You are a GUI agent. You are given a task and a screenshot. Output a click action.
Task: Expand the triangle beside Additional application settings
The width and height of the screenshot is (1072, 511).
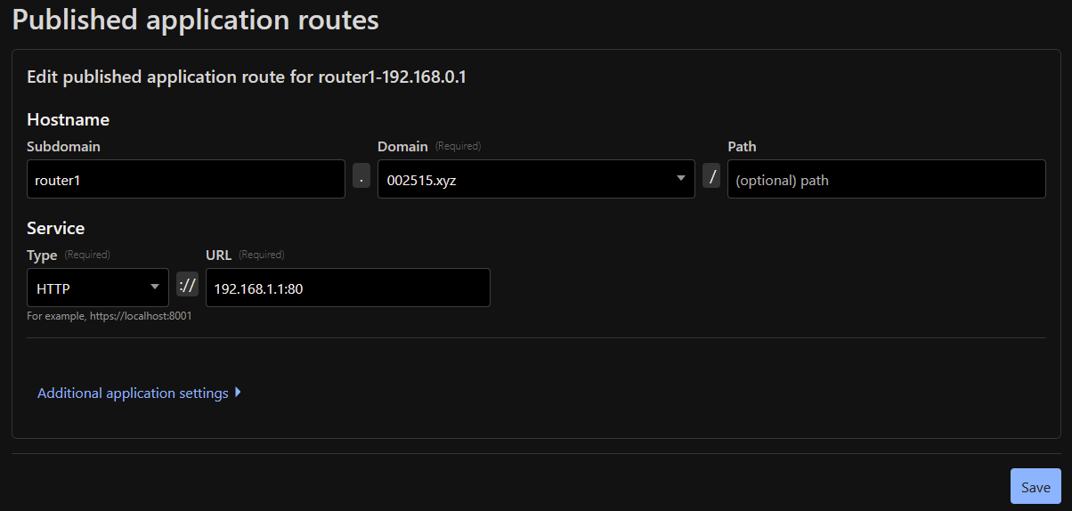(x=238, y=392)
